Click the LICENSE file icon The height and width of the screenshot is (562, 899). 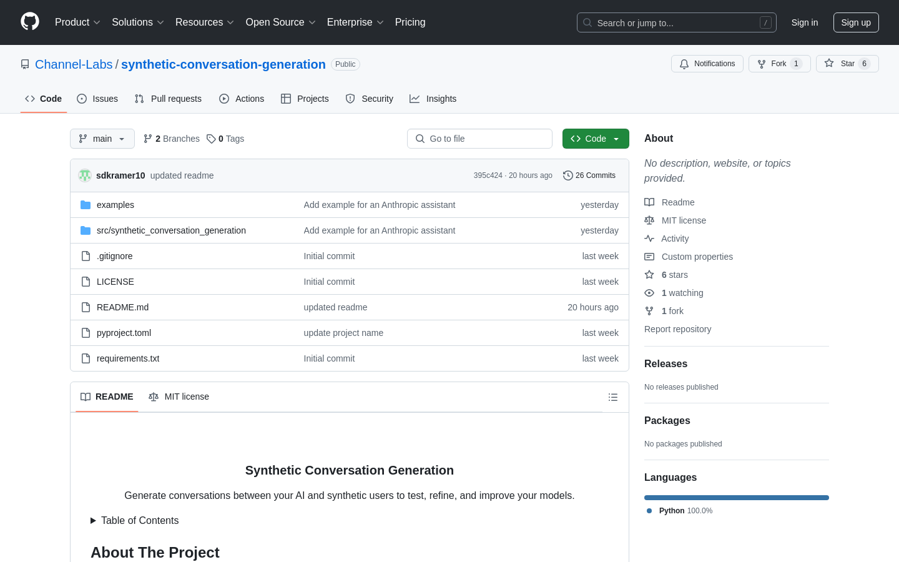pos(86,282)
